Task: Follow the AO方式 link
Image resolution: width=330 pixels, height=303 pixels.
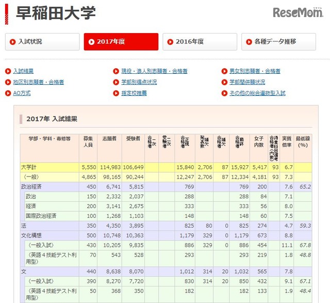Action: click(22, 93)
